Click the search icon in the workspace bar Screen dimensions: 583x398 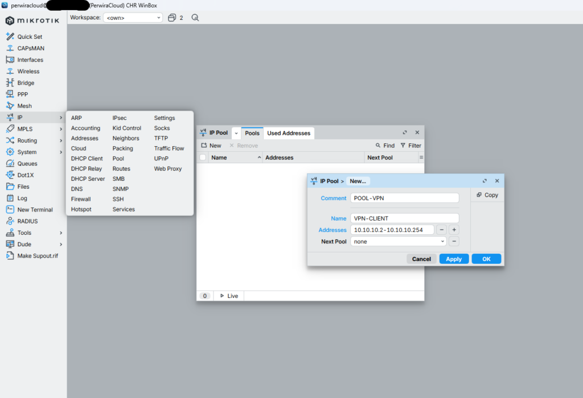pos(195,18)
